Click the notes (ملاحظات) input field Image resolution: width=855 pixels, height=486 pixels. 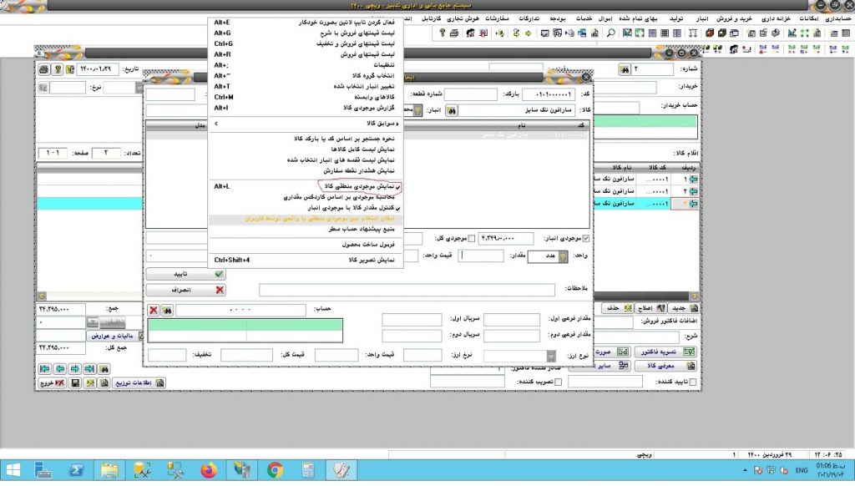407,290
